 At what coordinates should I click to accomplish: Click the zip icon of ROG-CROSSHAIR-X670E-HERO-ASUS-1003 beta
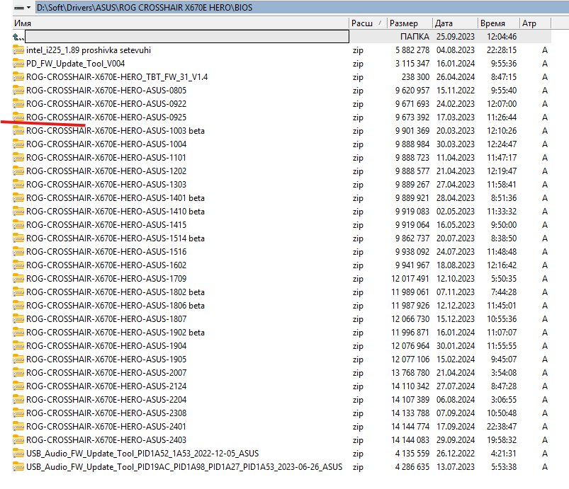click(x=18, y=130)
